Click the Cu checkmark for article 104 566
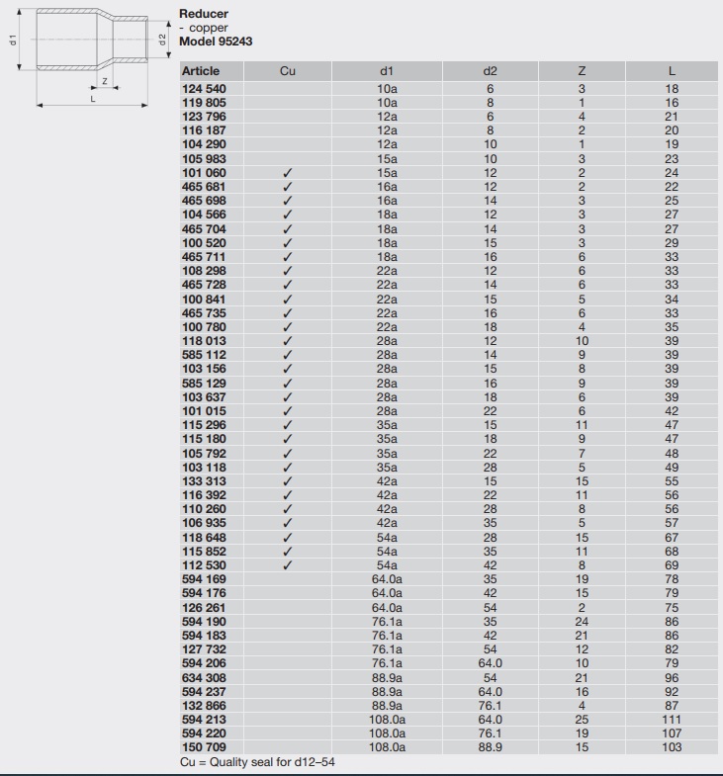The image size is (723, 776). (287, 215)
